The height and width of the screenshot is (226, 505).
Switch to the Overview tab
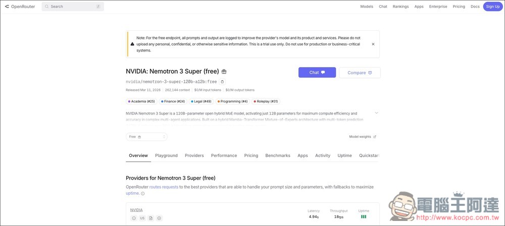(138, 155)
